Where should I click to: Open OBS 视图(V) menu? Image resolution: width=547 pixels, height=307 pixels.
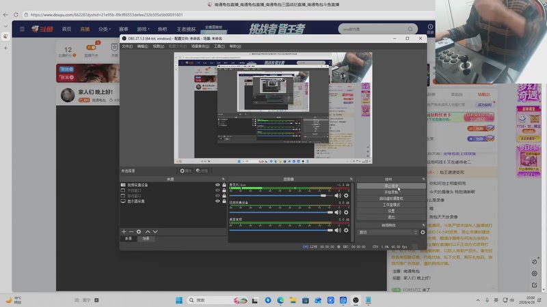(x=159, y=46)
